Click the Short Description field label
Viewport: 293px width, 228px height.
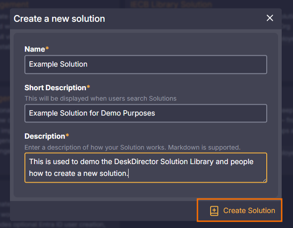pos(55,87)
